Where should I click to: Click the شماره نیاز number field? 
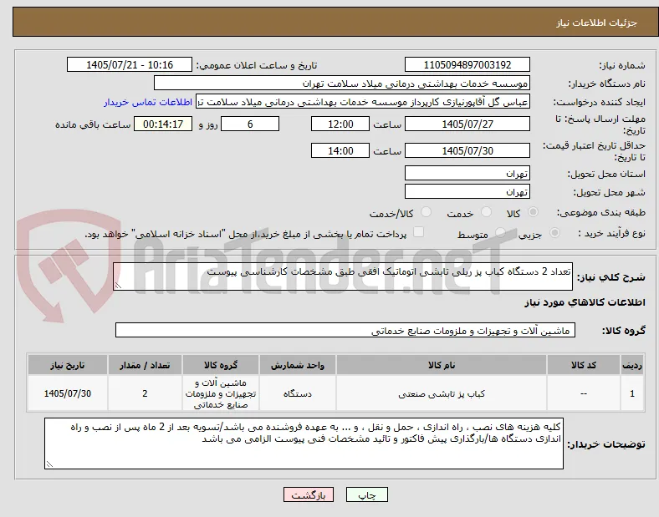pos(467,64)
